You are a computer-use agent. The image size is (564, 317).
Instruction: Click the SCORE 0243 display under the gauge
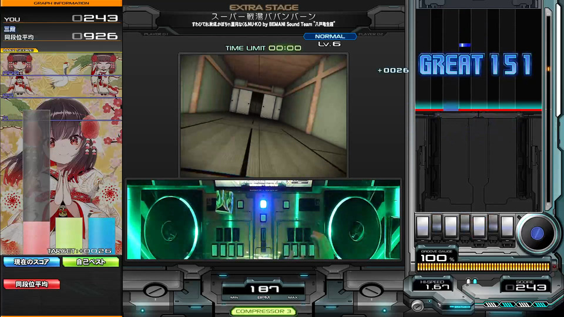(x=525, y=285)
